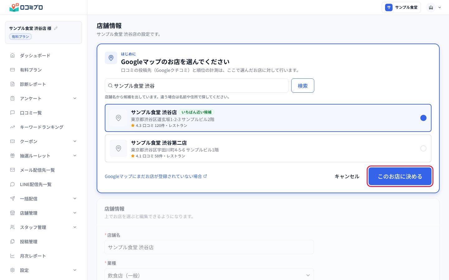Click the このお店に決める button

tap(400, 176)
